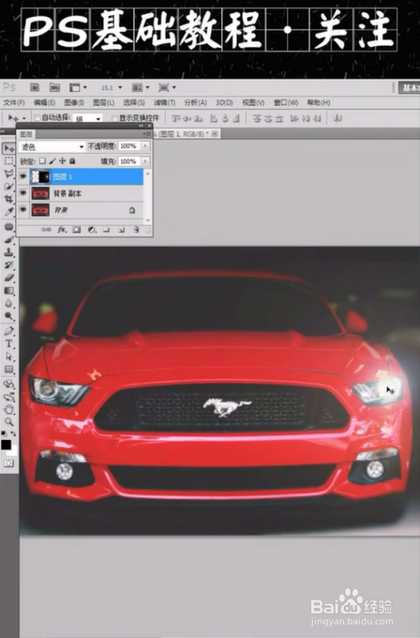This screenshot has width=420, height=638.
Task: Click the link layers icon in Layers panel
Action: tap(46, 230)
